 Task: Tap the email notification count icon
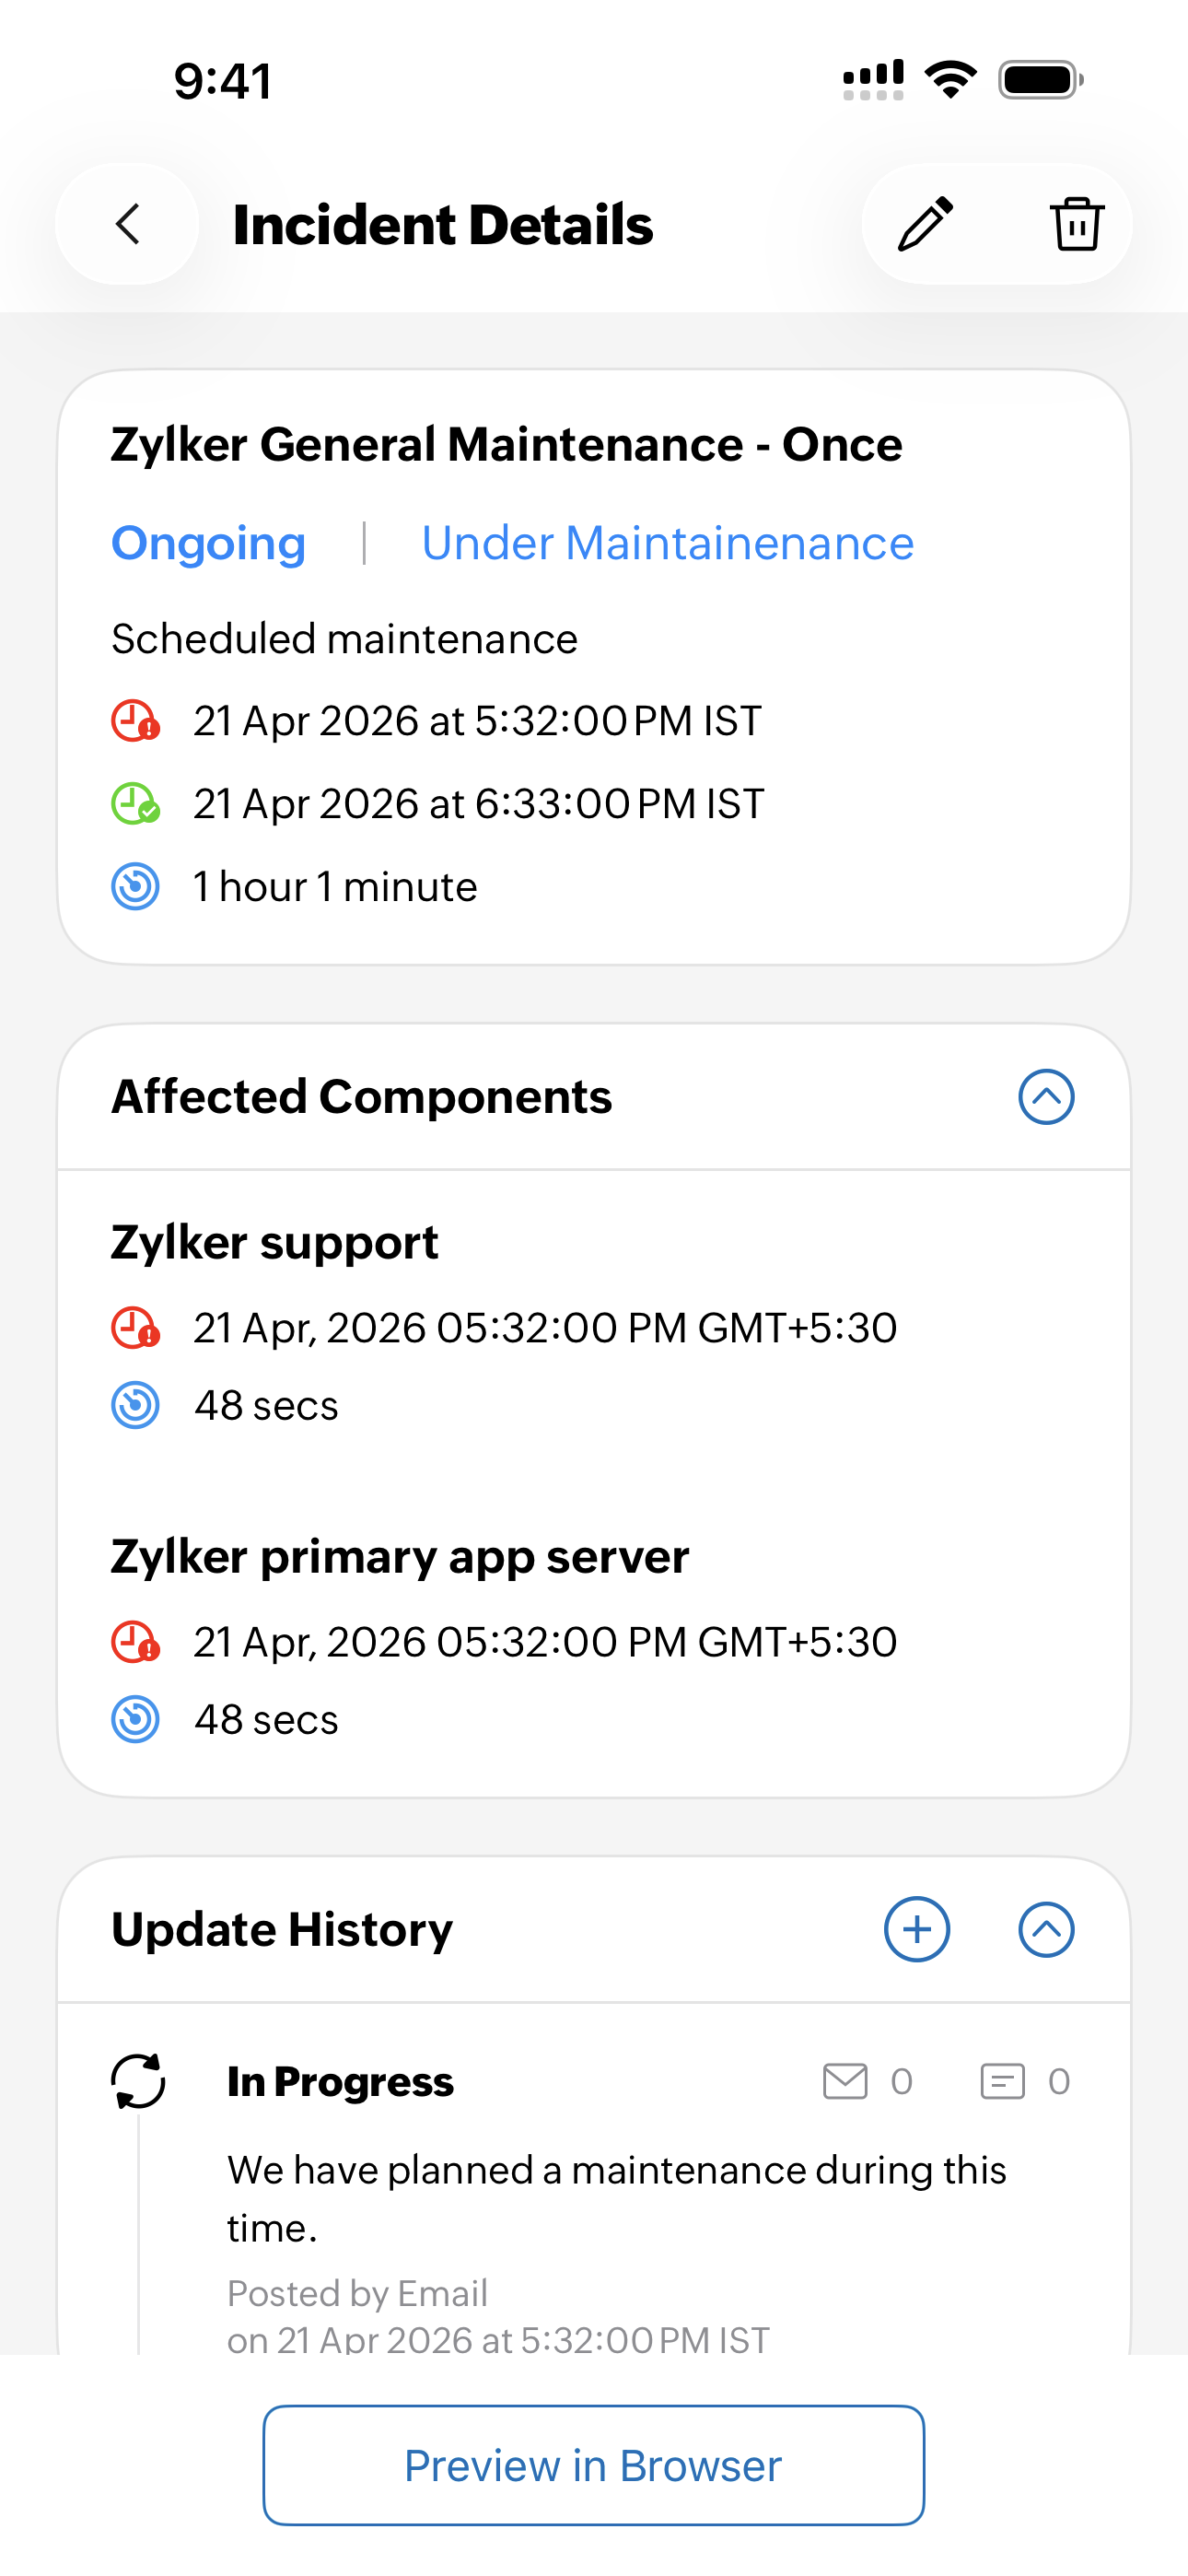845,2081
